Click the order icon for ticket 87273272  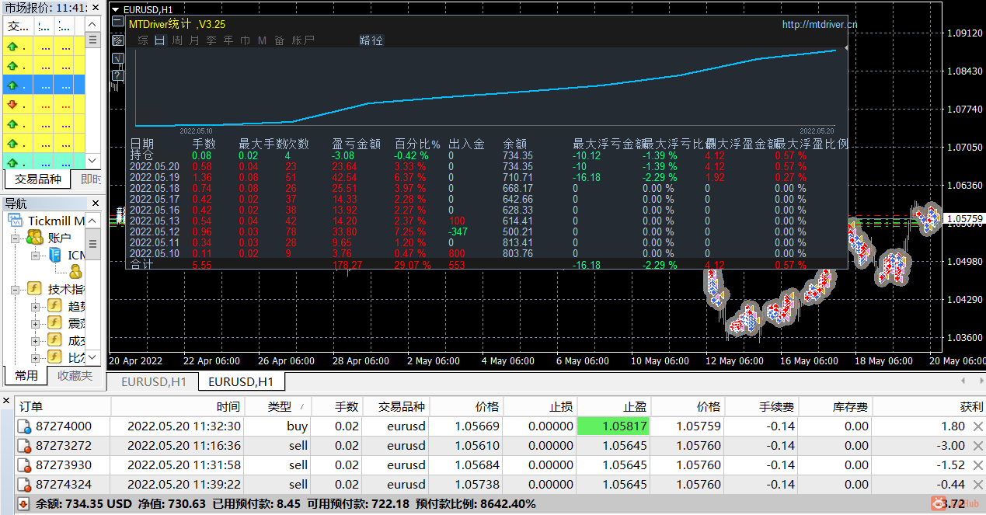point(23,446)
